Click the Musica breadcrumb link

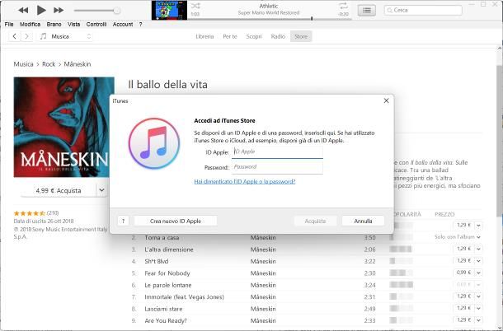(x=23, y=64)
